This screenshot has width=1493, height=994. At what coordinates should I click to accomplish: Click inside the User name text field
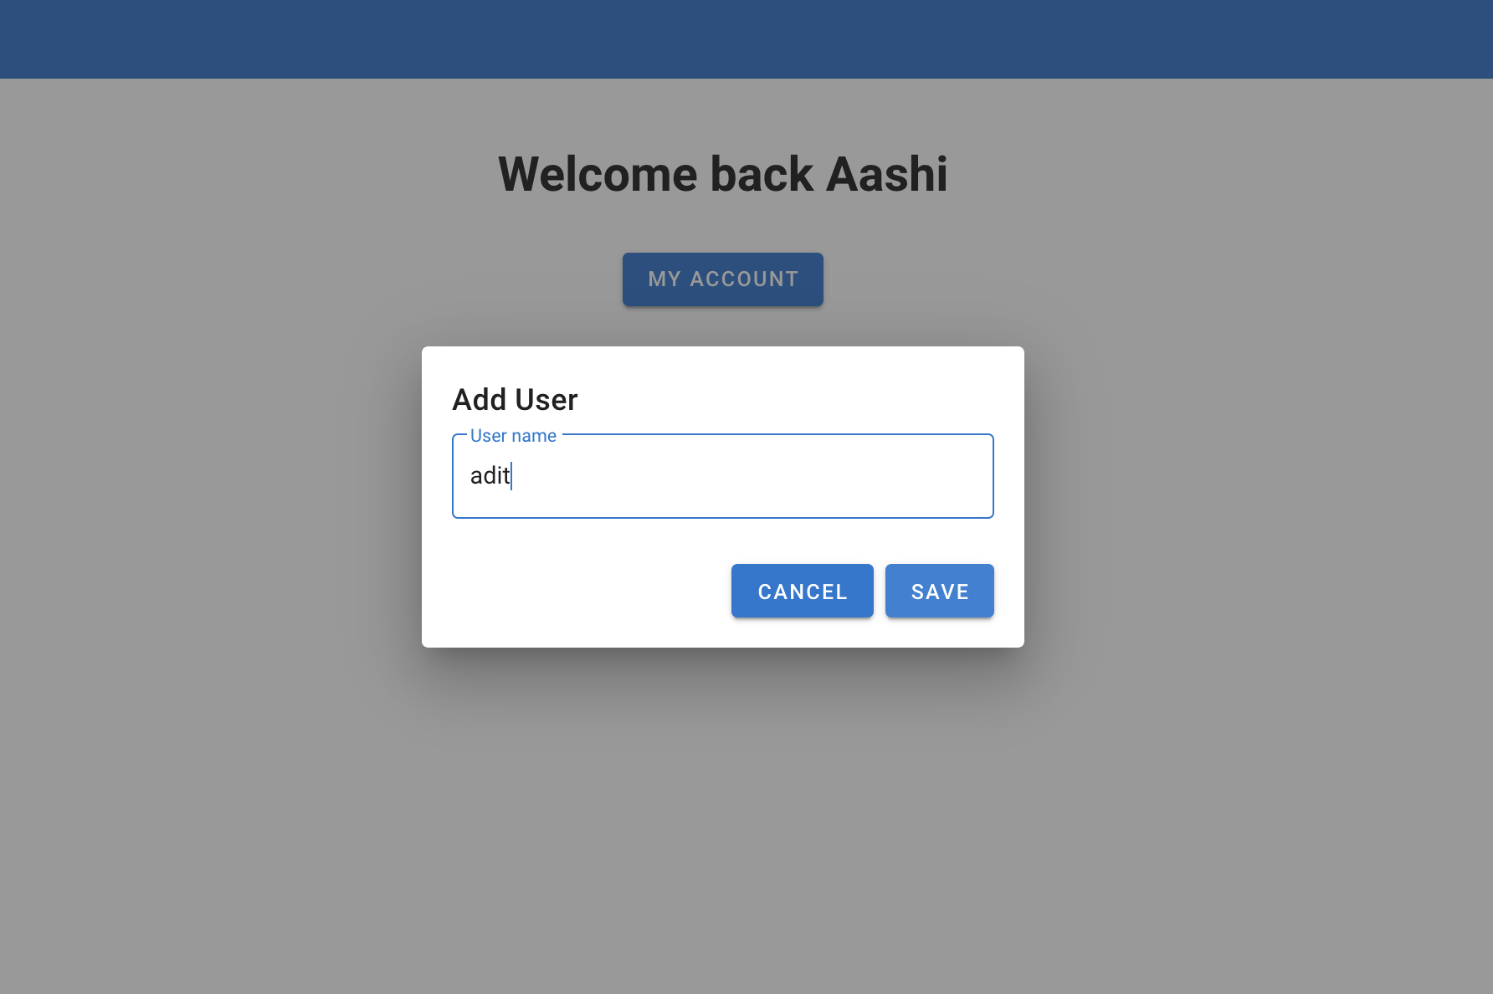[722, 476]
